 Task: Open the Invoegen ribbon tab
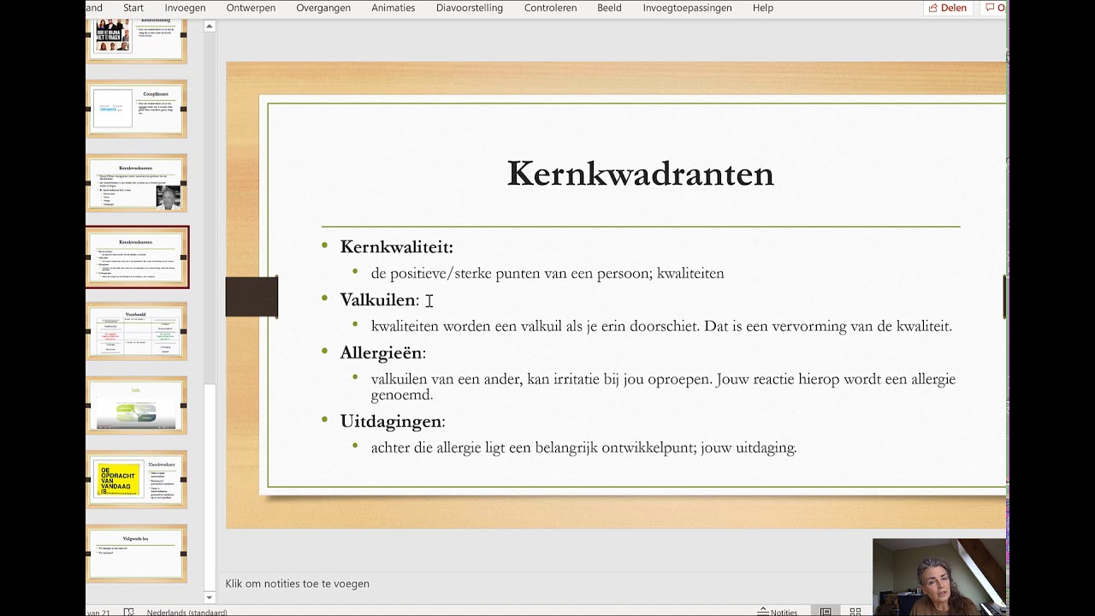pos(185,8)
